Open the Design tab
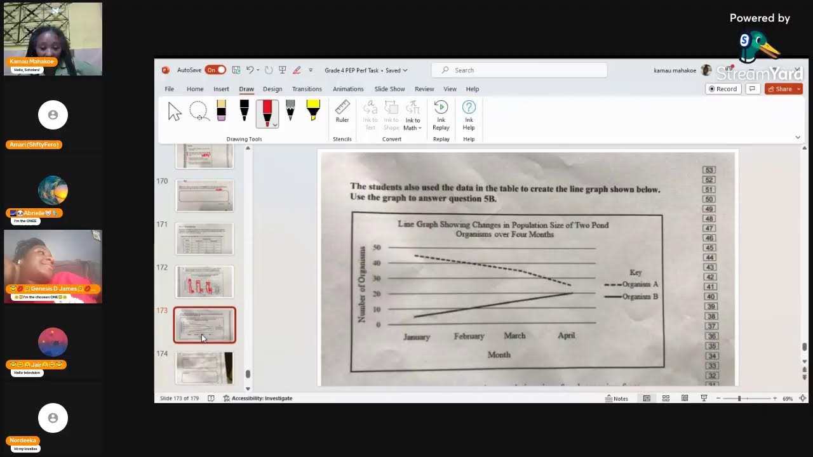813x457 pixels. point(272,89)
